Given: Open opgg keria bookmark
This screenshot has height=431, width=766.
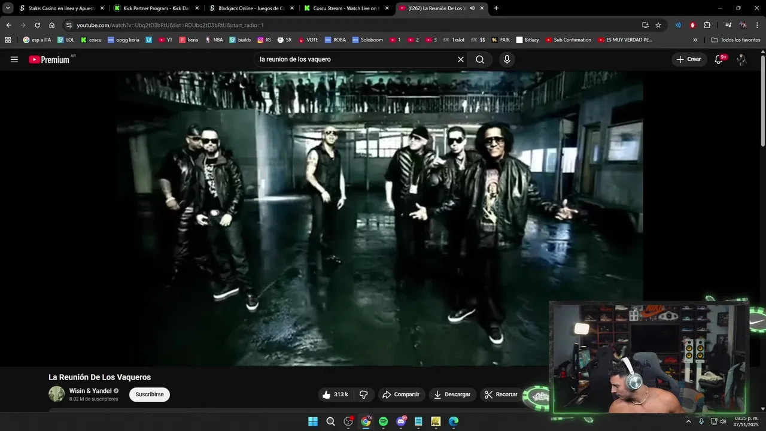Looking at the screenshot, I should tap(123, 40).
